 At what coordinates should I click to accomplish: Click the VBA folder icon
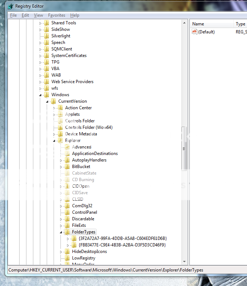(x=47, y=69)
